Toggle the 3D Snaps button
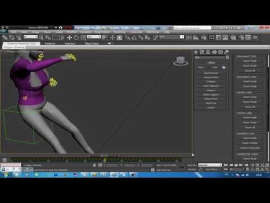The width and height of the screenshot is (270, 203). click(x=127, y=38)
